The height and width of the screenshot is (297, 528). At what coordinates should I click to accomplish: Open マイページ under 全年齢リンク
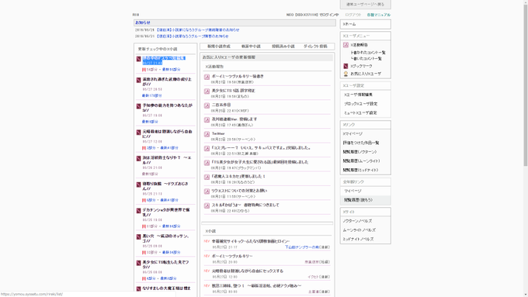(353, 191)
